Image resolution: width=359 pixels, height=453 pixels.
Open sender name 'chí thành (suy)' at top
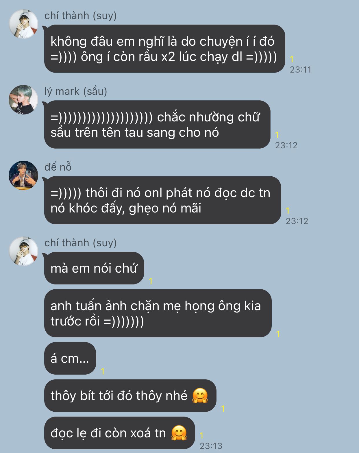point(80,16)
